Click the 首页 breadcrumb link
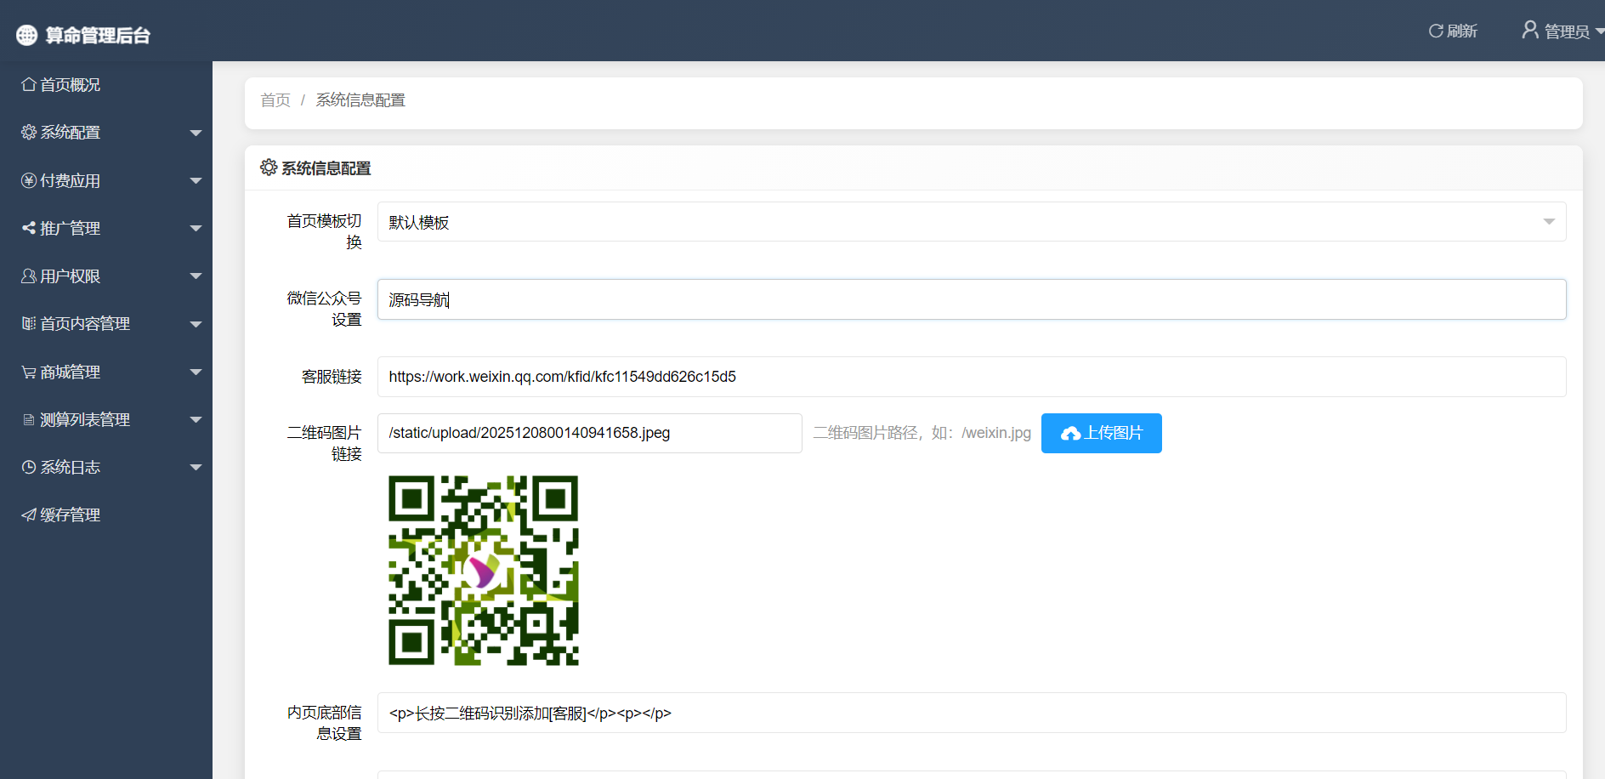This screenshot has height=779, width=1605. (275, 100)
